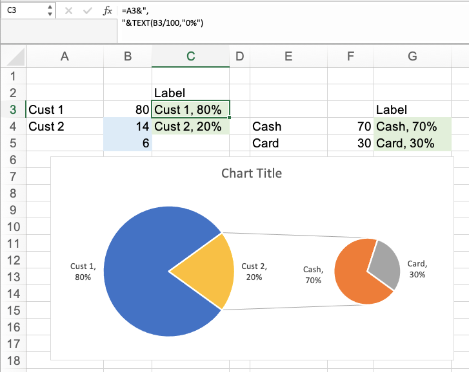Select cell 'Cust 1, 80%' in column C
The width and height of the screenshot is (469, 372).
tap(190, 109)
